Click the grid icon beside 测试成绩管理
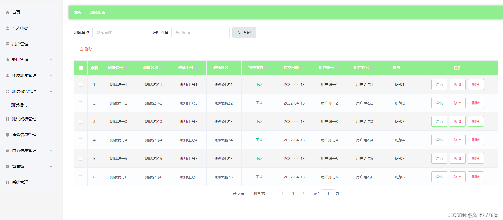This screenshot has width=503, height=220. click(8, 119)
